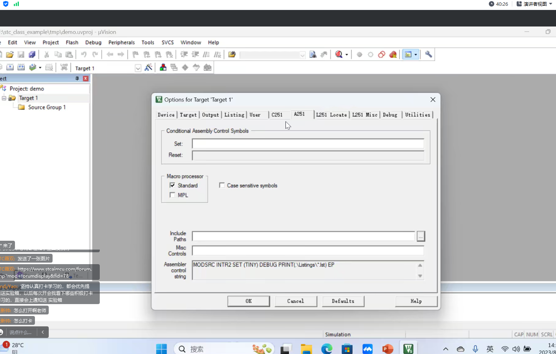556x354 pixels.
Task: Click the Batch Build layered icon
Action: [x=33, y=68]
